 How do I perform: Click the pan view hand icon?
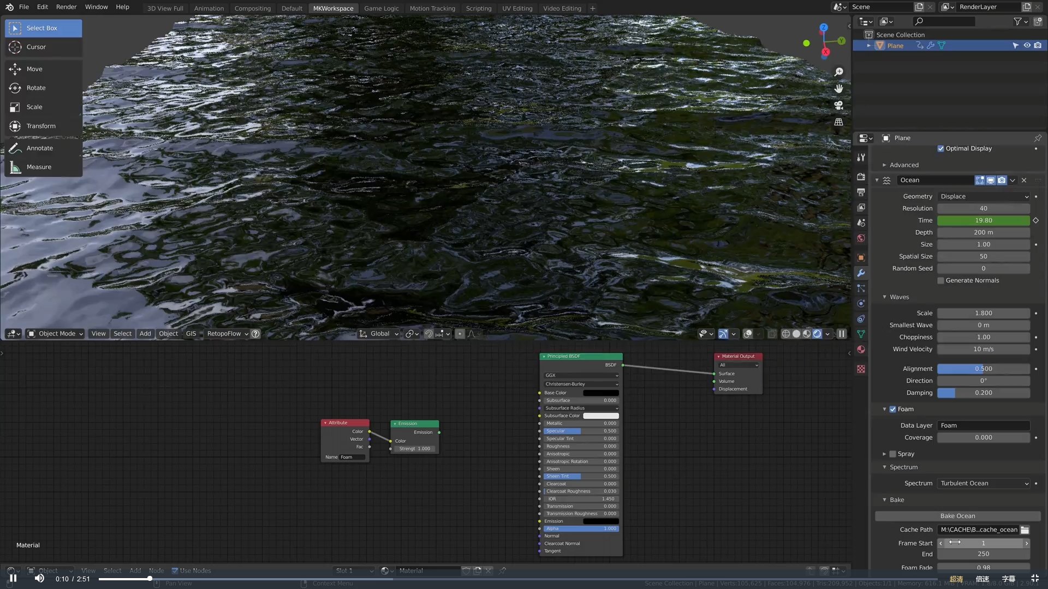click(x=839, y=88)
